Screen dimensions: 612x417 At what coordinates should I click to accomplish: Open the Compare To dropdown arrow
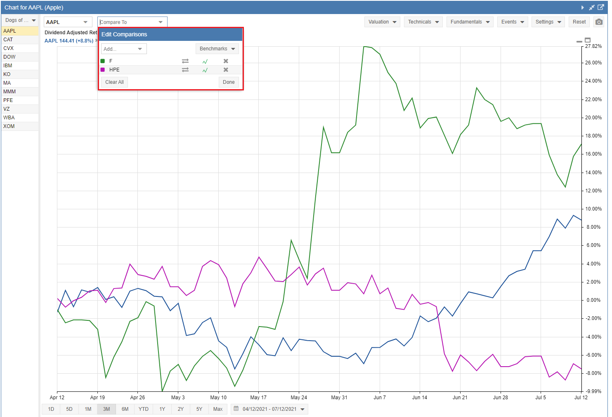[x=161, y=22]
